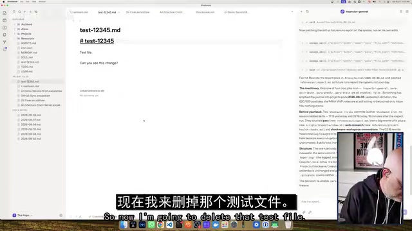The height and width of the screenshot is (231, 412).
Task: Switch to the Architecture Client tab
Action: [x=172, y=12]
